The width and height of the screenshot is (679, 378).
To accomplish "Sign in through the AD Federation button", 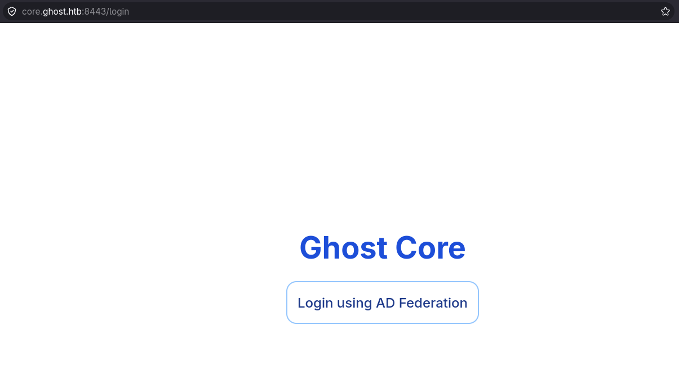I will pyautogui.click(x=383, y=303).
